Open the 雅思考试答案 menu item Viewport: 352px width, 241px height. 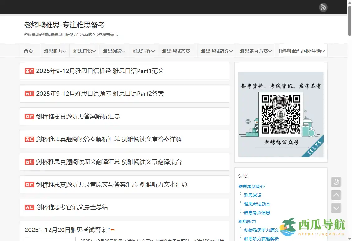pos(177,50)
